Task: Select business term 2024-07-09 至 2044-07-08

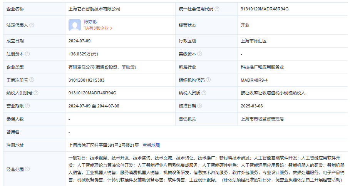Action: [x=94, y=106]
